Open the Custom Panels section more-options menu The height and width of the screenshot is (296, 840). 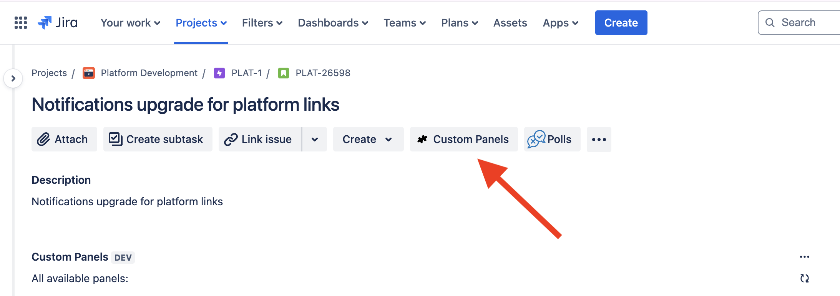(x=804, y=257)
